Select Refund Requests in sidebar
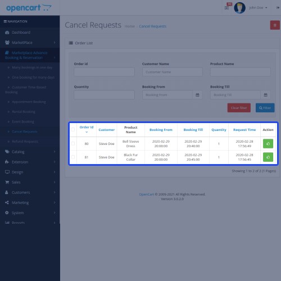This screenshot has height=281, width=281. coord(25,142)
